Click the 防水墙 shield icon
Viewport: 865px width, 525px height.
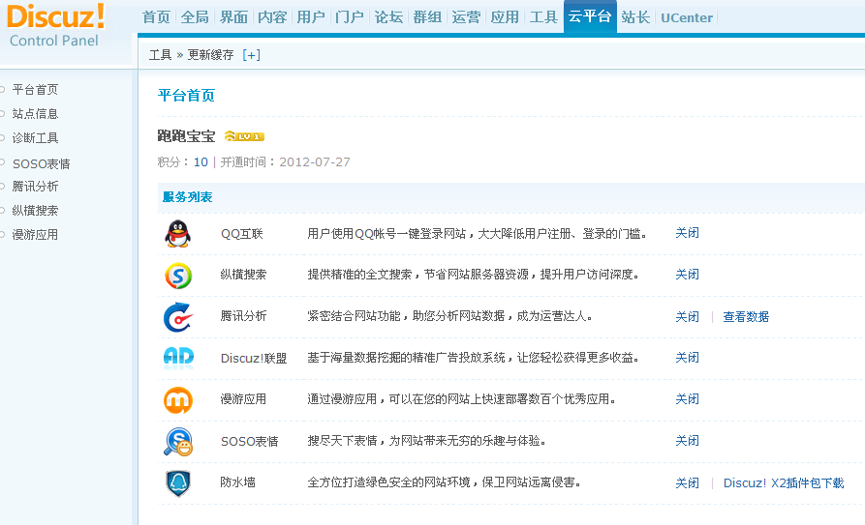click(178, 483)
